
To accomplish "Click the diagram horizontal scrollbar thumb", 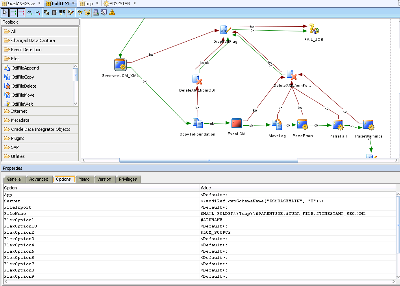I will coord(208,160).
